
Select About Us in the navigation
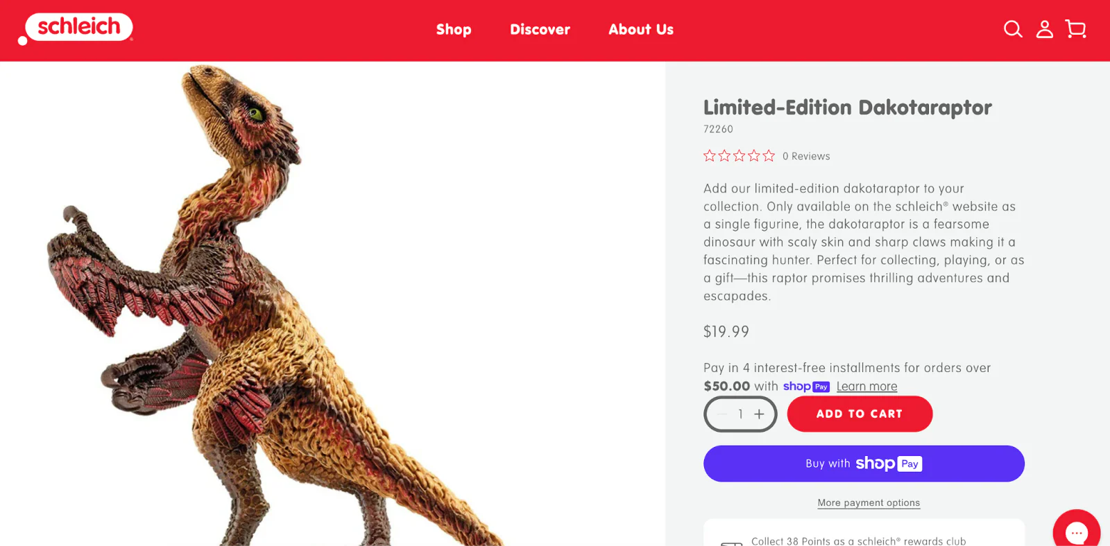(640, 29)
